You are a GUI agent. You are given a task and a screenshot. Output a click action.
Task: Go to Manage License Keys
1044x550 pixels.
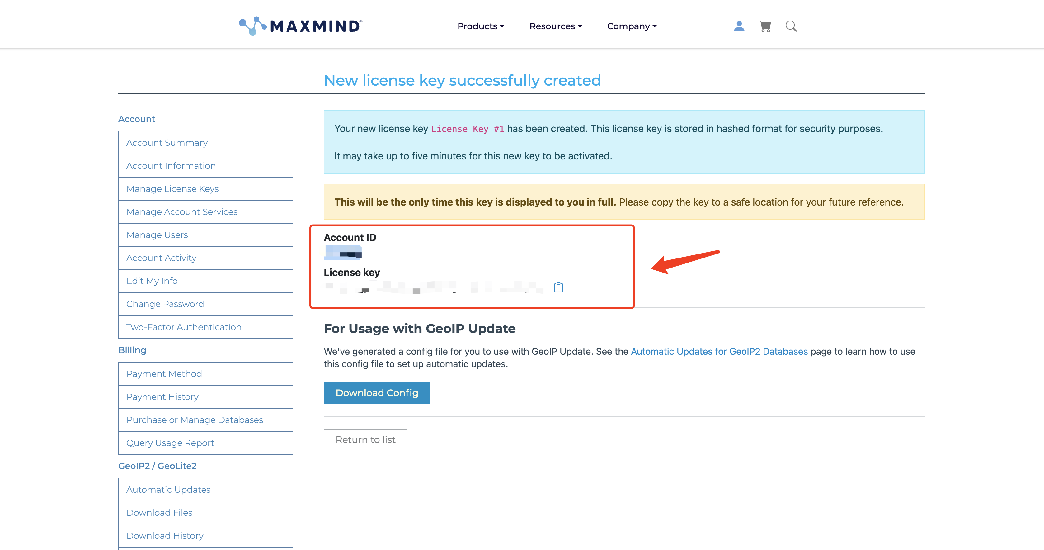(205, 189)
